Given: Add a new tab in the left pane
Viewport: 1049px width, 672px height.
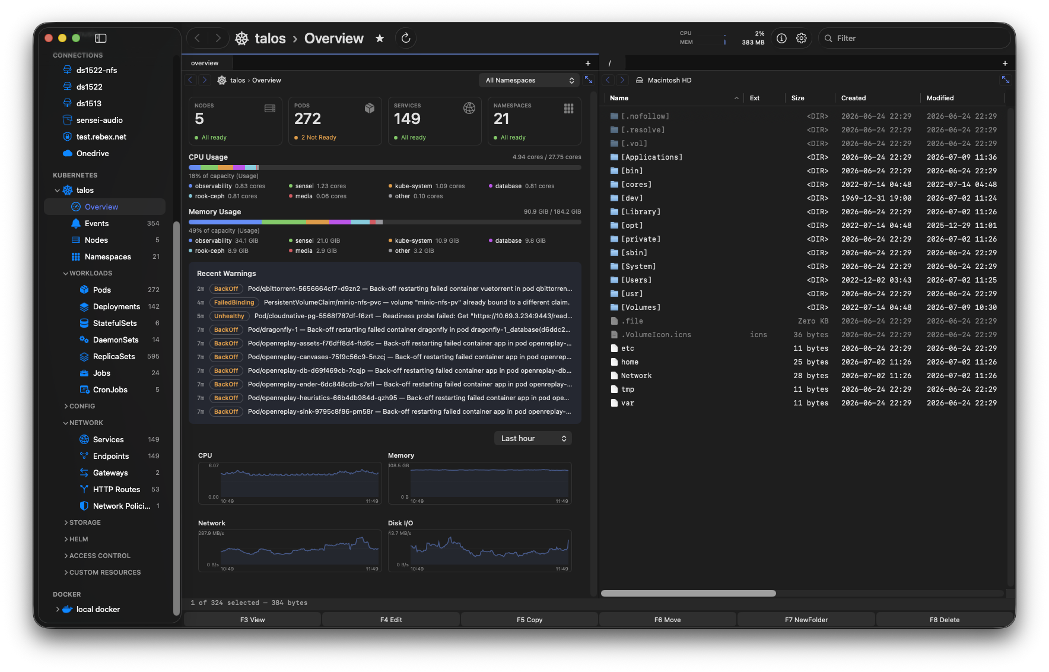Looking at the screenshot, I should pyautogui.click(x=588, y=63).
